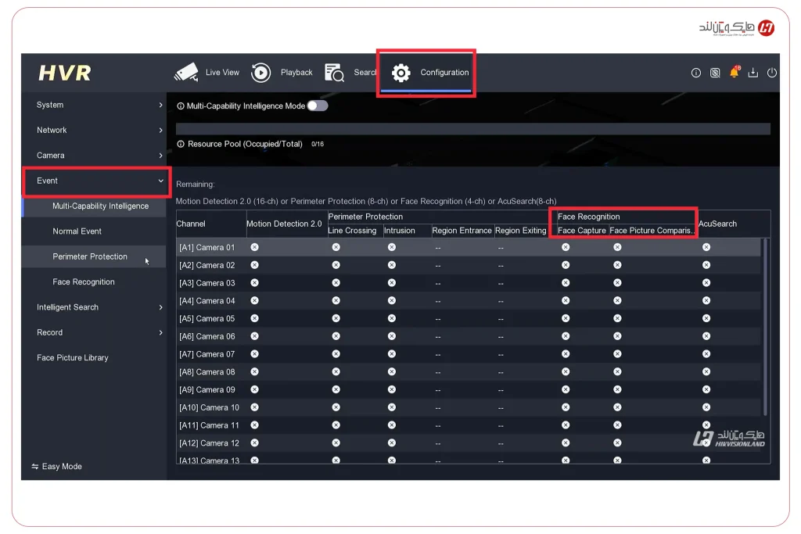Open the notification bell with alerts
Viewport: 801px width, 534px height.
click(734, 72)
